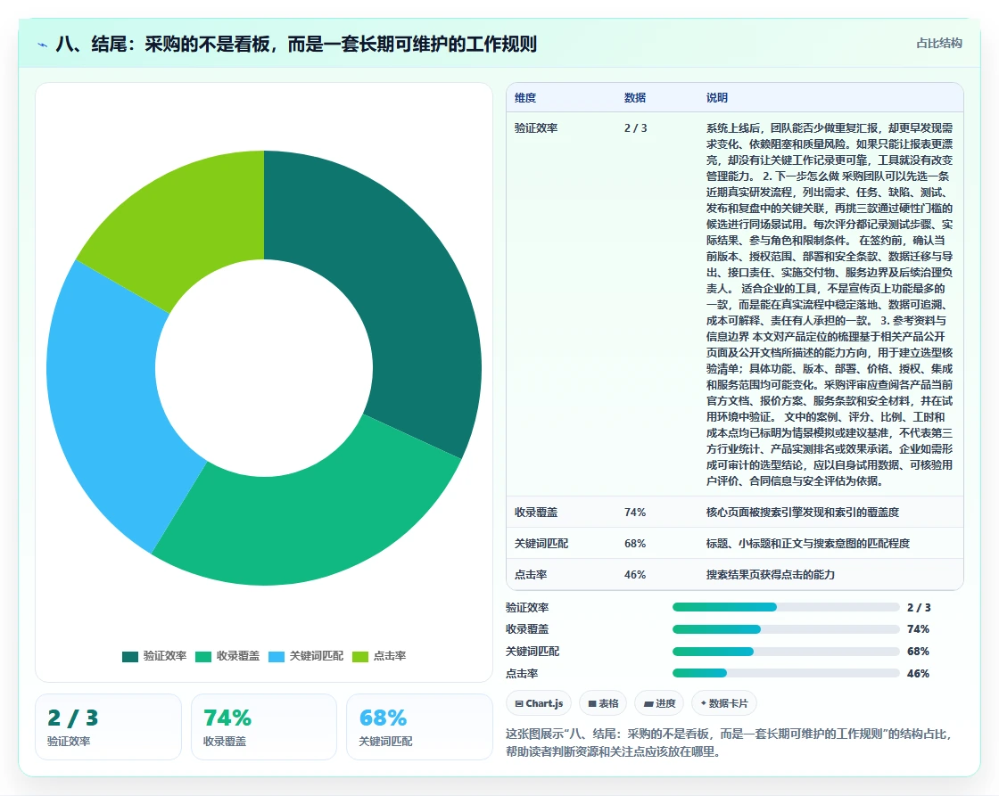Click the 收录覆盖 progress bar
Screen dimensions: 999x796
(x=786, y=629)
